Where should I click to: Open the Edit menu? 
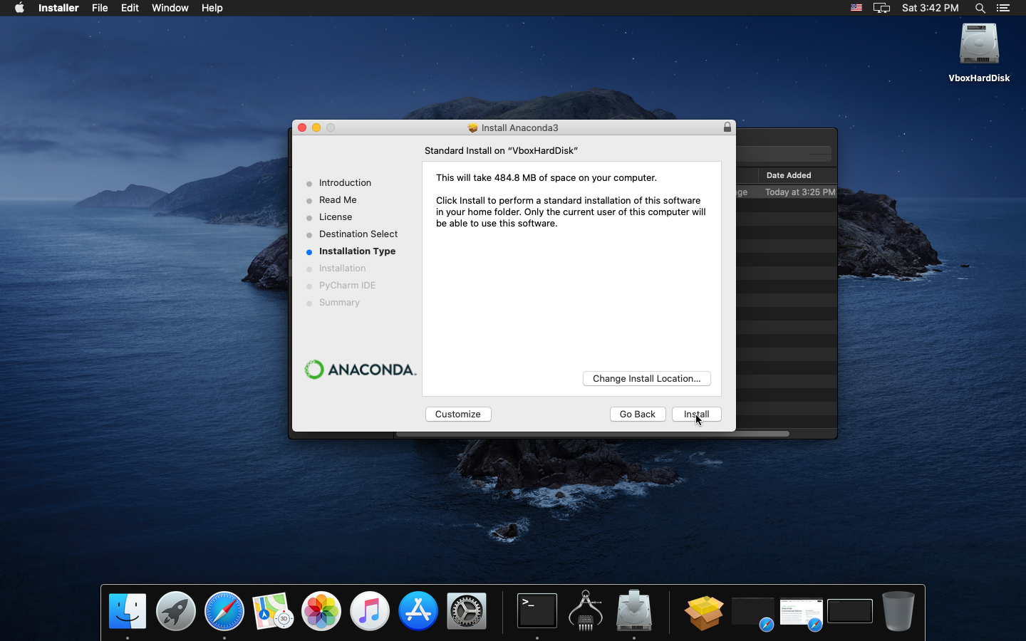click(130, 8)
